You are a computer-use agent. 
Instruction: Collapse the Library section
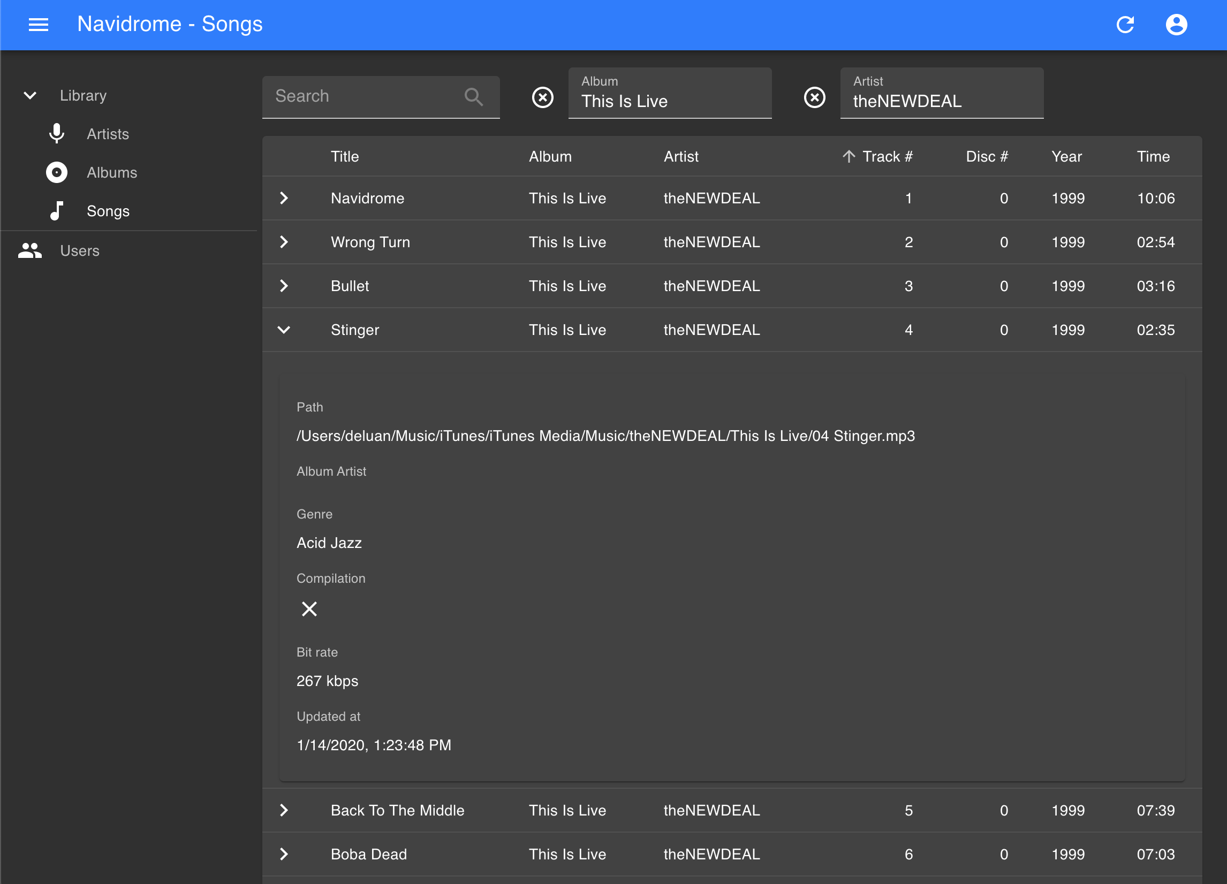pyautogui.click(x=31, y=96)
